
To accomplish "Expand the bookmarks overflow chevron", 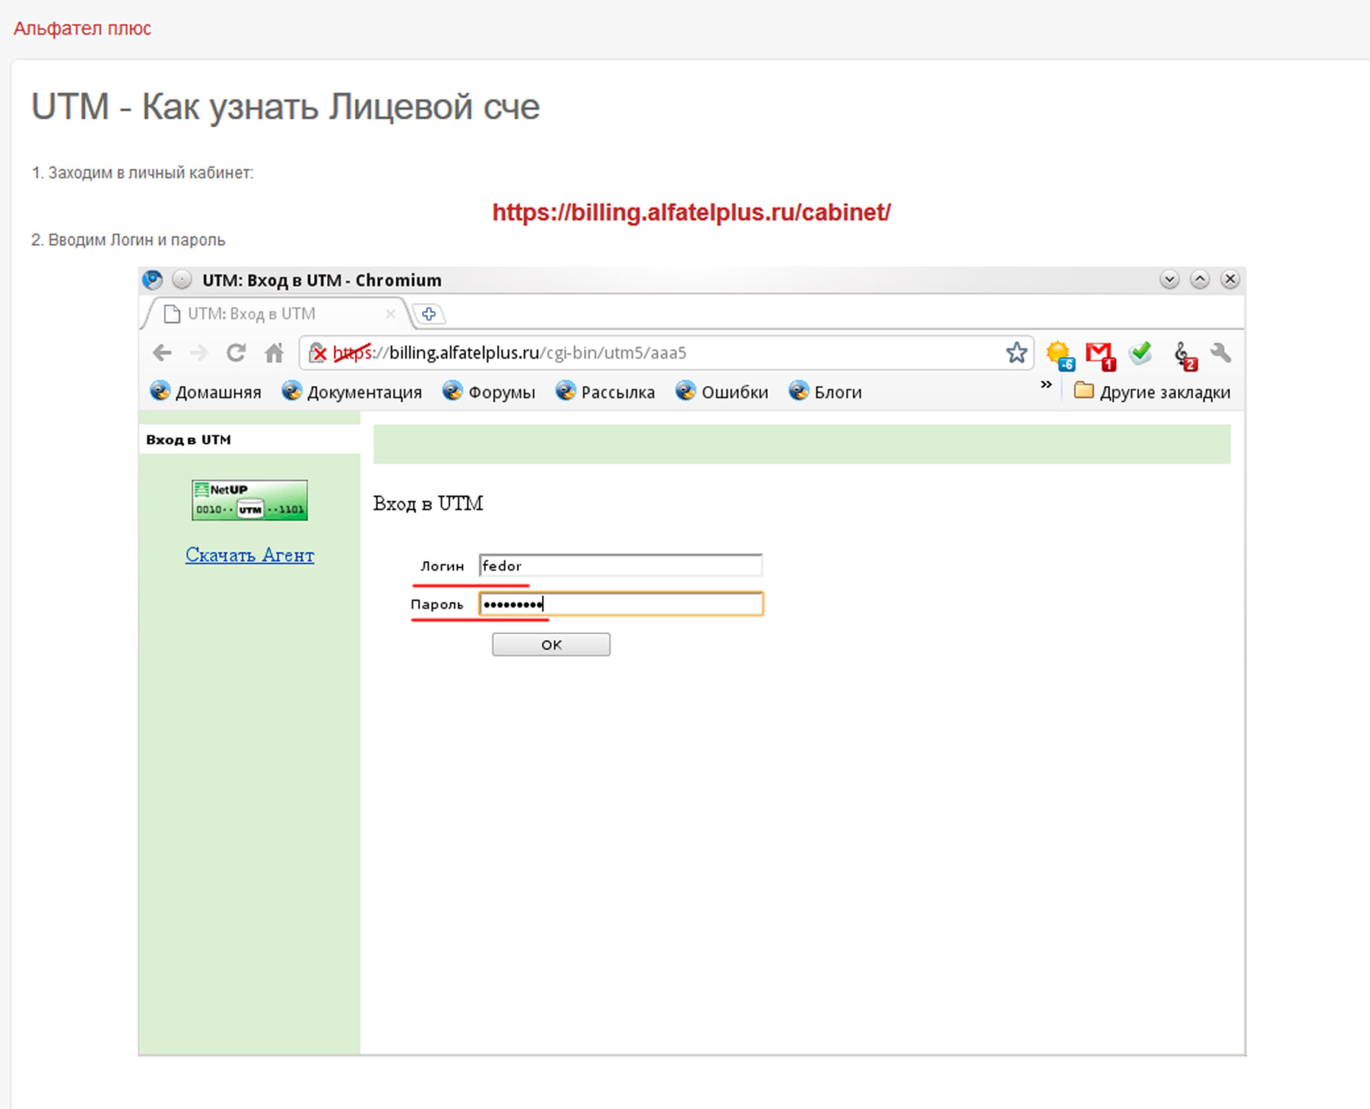I will tap(1046, 385).
